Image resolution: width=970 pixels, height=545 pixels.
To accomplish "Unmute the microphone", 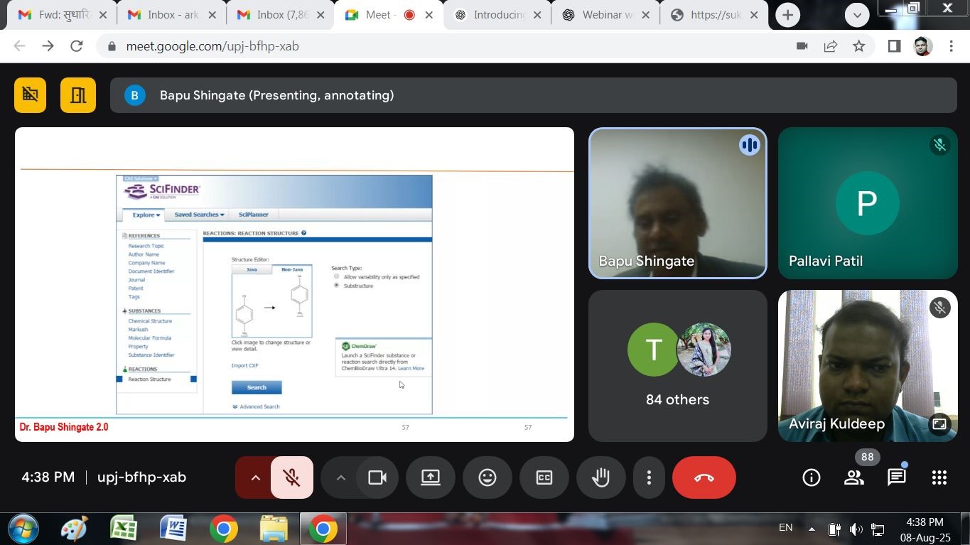I will pyautogui.click(x=291, y=477).
